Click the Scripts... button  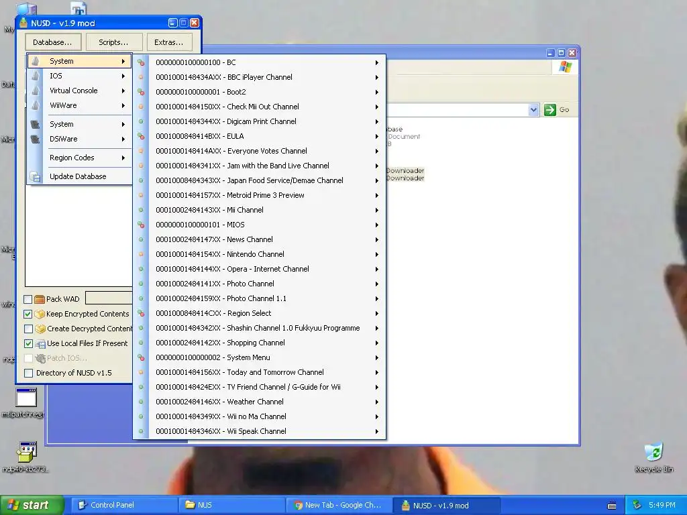click(114, 42)
